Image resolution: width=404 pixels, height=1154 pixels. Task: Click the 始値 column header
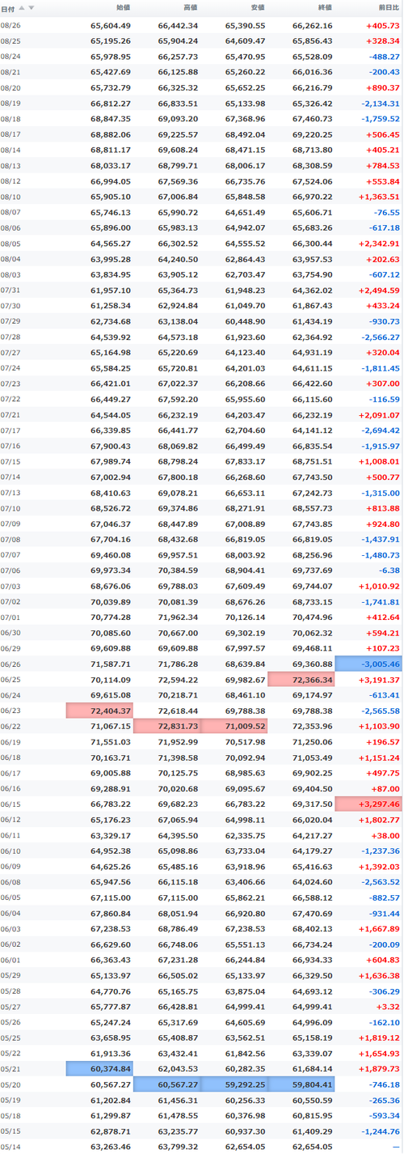pos(123,8)
